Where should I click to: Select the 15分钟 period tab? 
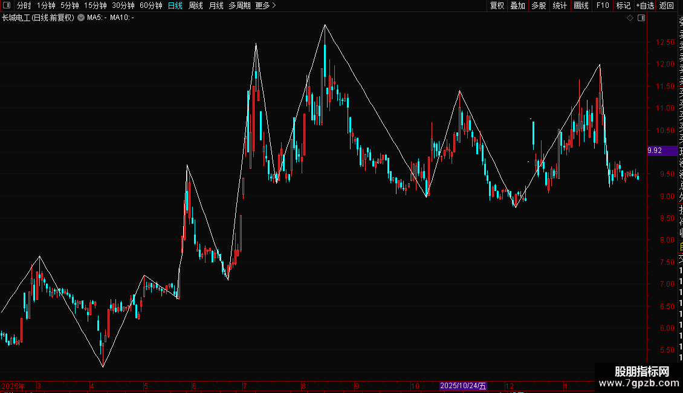pos(95,5)
